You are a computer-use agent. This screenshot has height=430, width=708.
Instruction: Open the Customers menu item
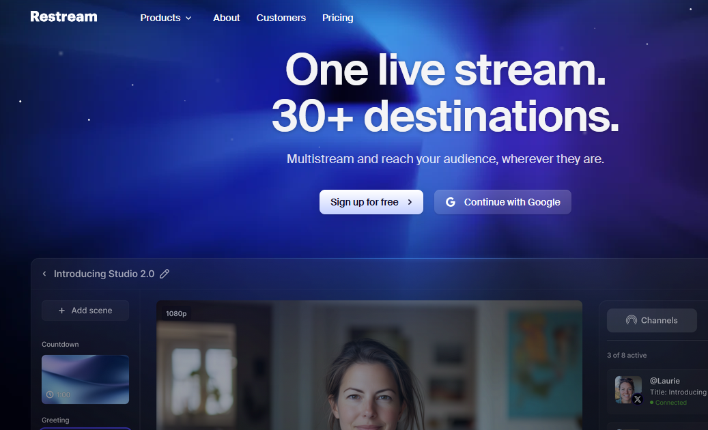[281, 18]
